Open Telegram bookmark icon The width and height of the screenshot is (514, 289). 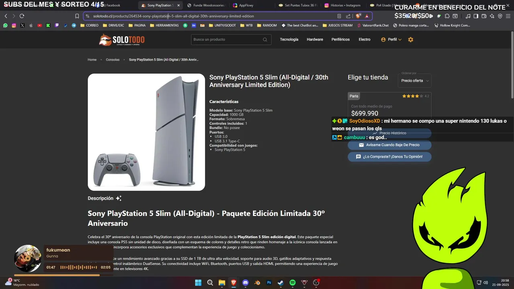(74, 25)
